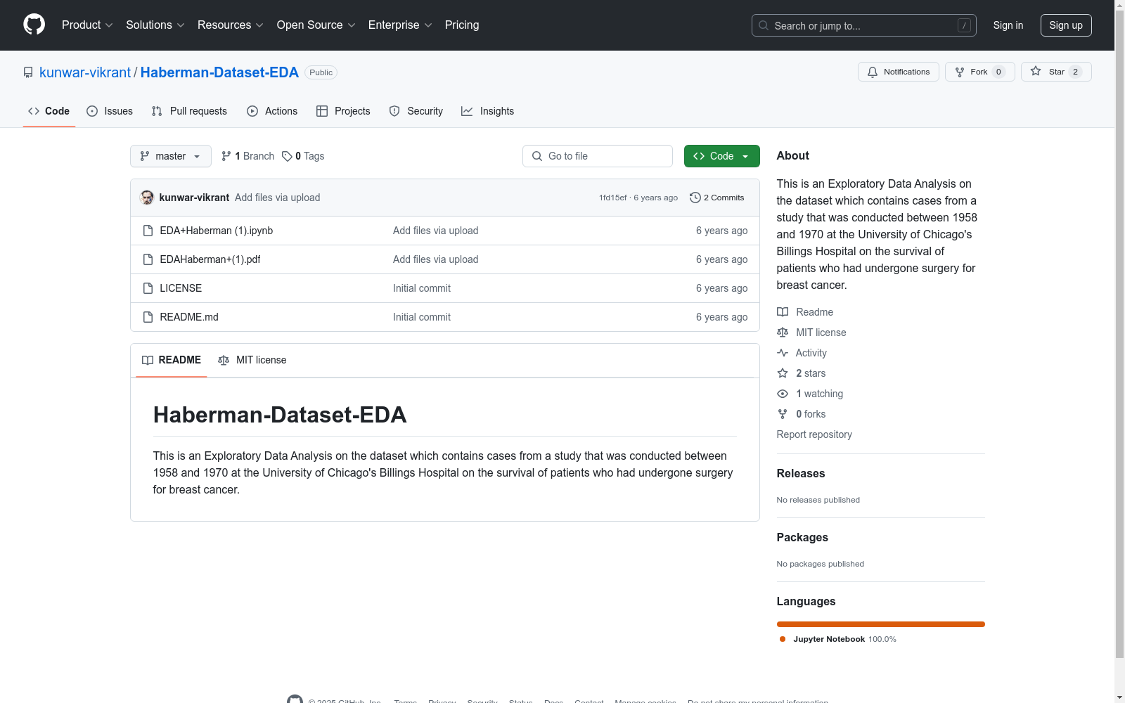
Task: Open the kunwar-vikrant owner profile link
Action: coord(85,72)
